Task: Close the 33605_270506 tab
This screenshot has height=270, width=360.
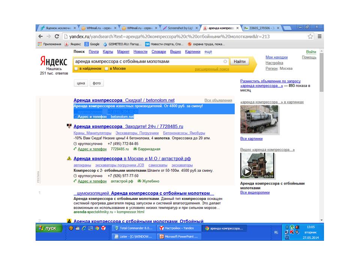Action: tap(278, 28)
